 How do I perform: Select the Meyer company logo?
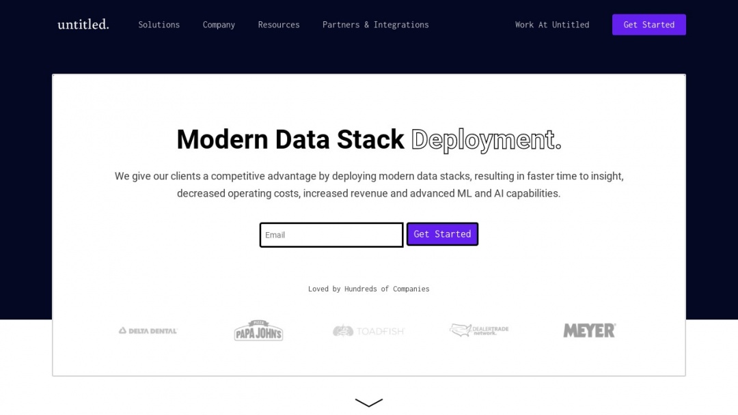tap(589, 330)
